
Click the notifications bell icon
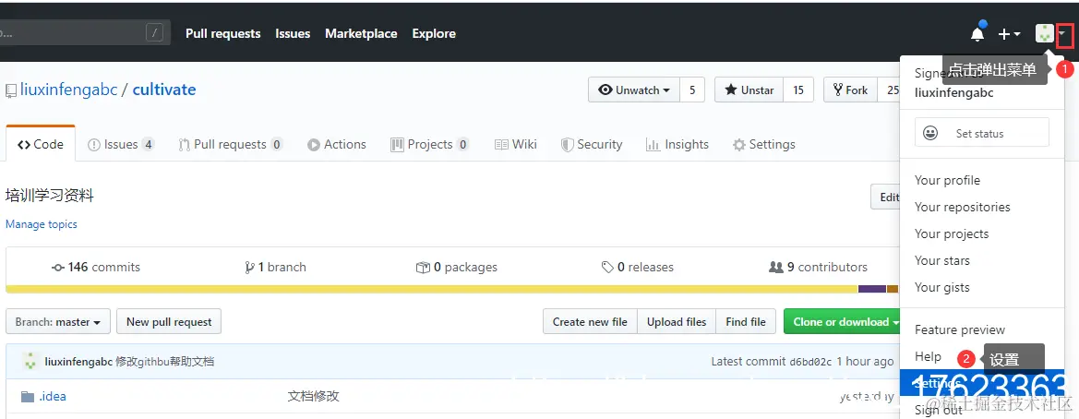pyautogui.click(x=977, y=34)
